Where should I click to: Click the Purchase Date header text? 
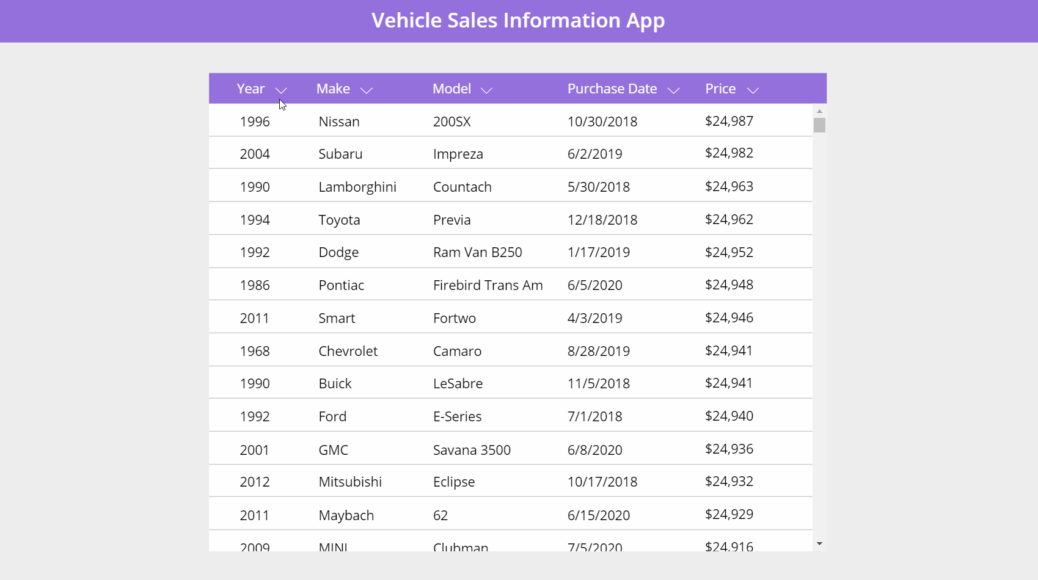tap(612, 89)
